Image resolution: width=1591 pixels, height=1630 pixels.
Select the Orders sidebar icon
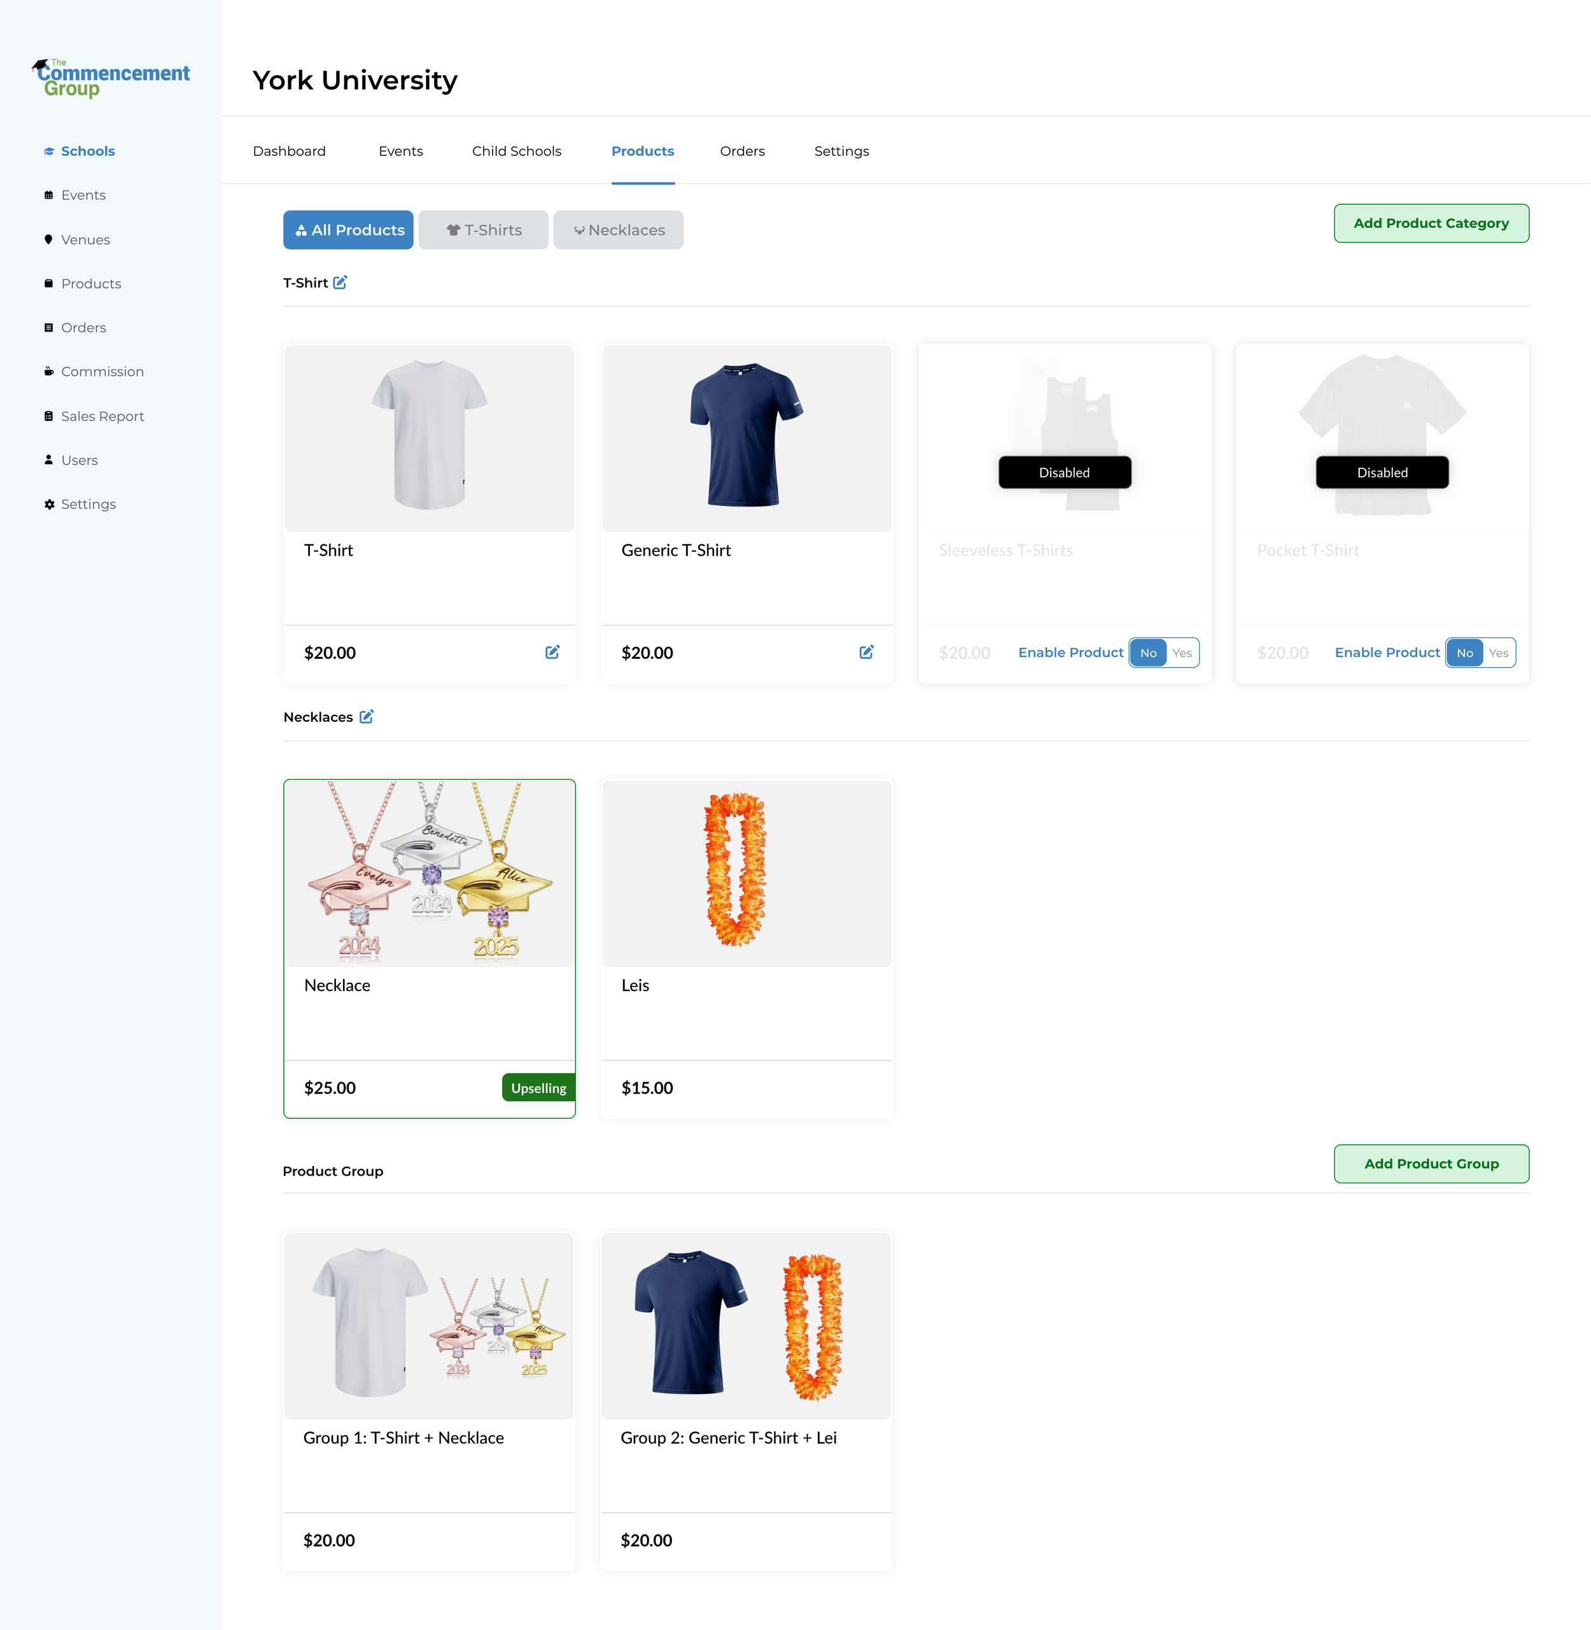click(49, 327)
